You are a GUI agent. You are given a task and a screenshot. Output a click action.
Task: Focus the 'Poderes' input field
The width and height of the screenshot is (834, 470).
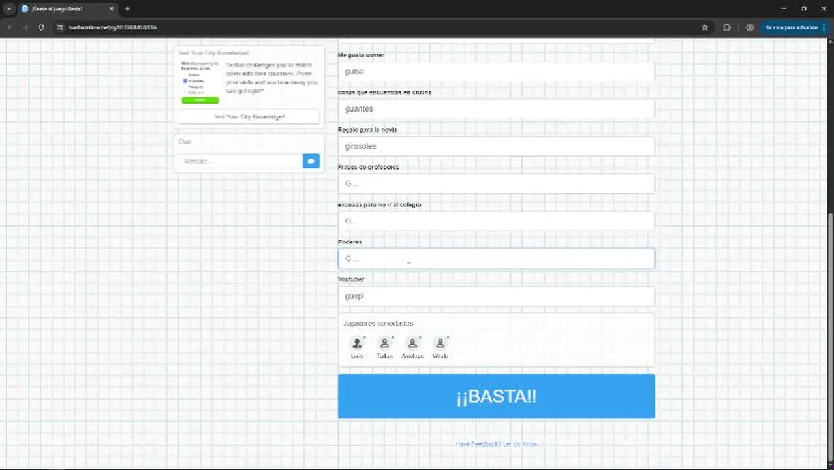click(496, 258)
